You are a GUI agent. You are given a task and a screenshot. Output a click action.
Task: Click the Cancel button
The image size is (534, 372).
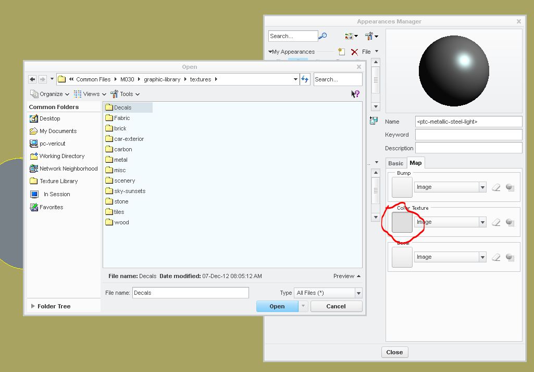[336, 306]
